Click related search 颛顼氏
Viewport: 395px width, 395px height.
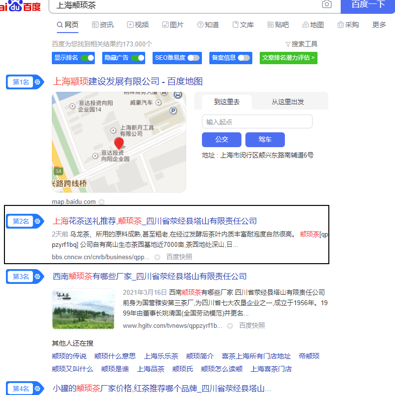pyautogui.click(x=183, y=369)
